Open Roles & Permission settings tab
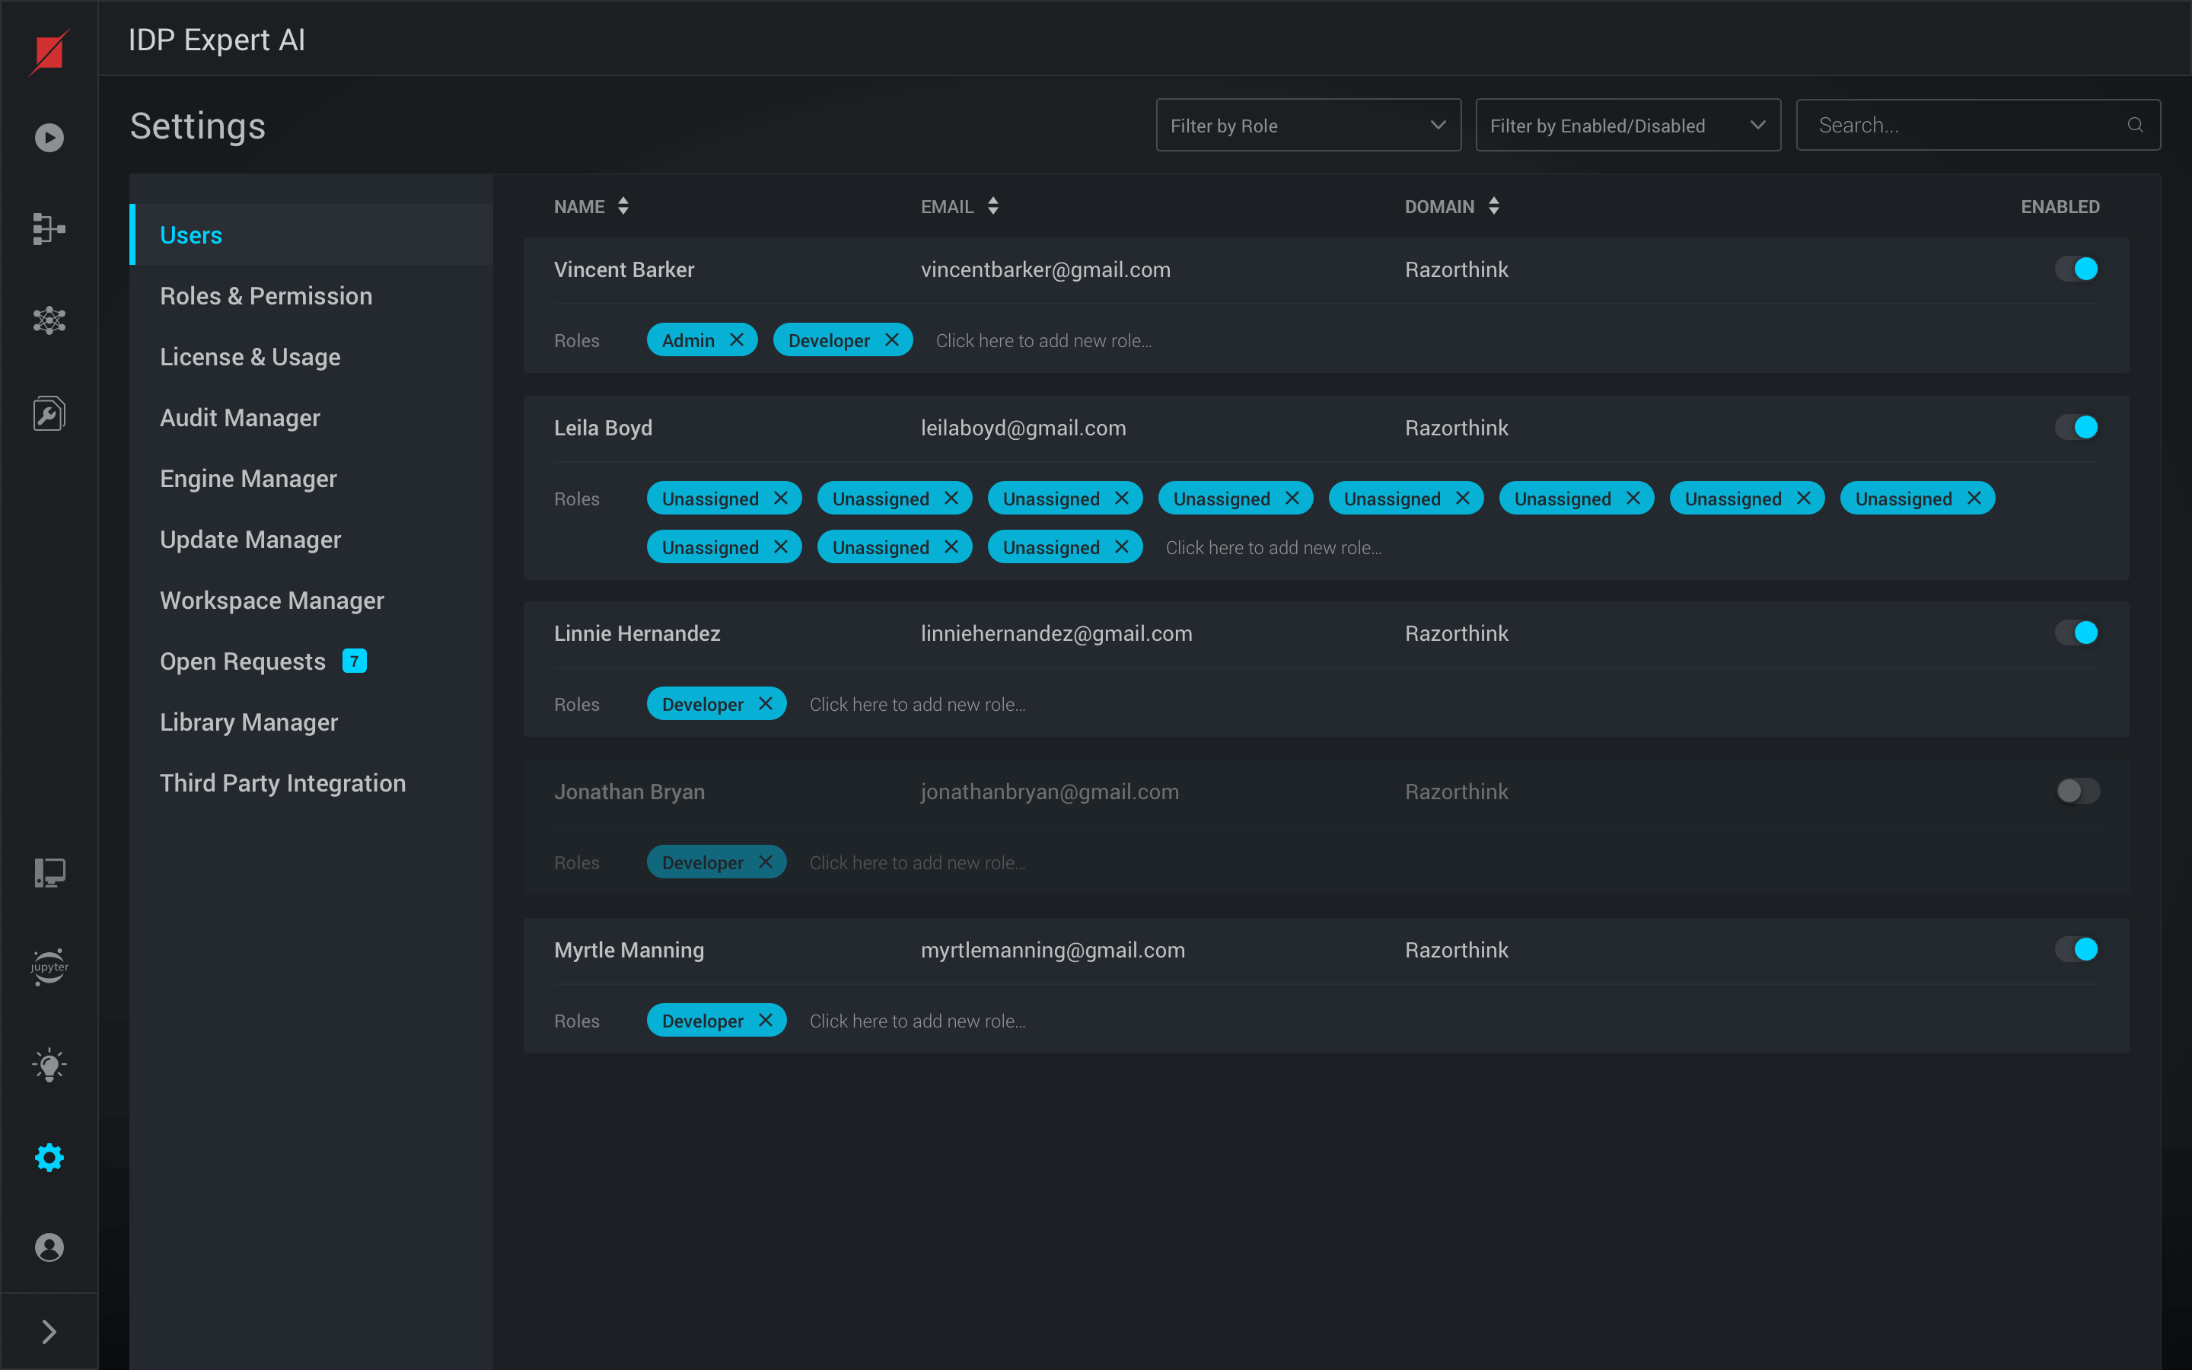The height and width of the screenshot is (1370, 2192). 266,296
